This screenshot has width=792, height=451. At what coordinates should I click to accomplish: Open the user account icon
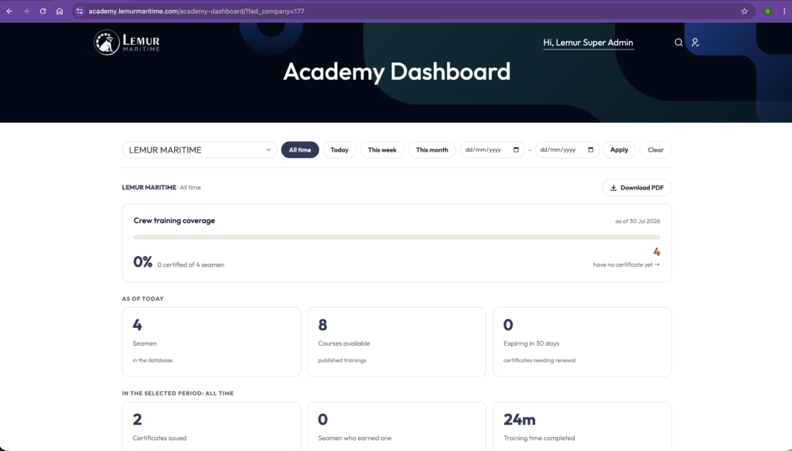pos(695,43)
